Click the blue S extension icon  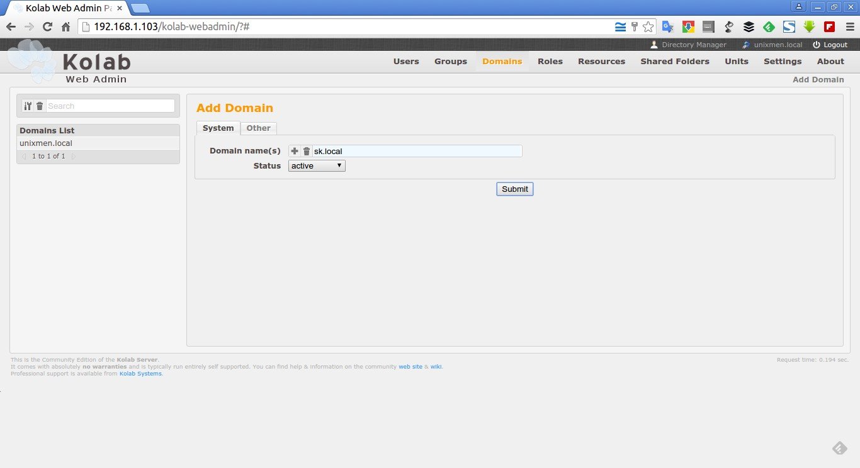click(x=789, y=27)
